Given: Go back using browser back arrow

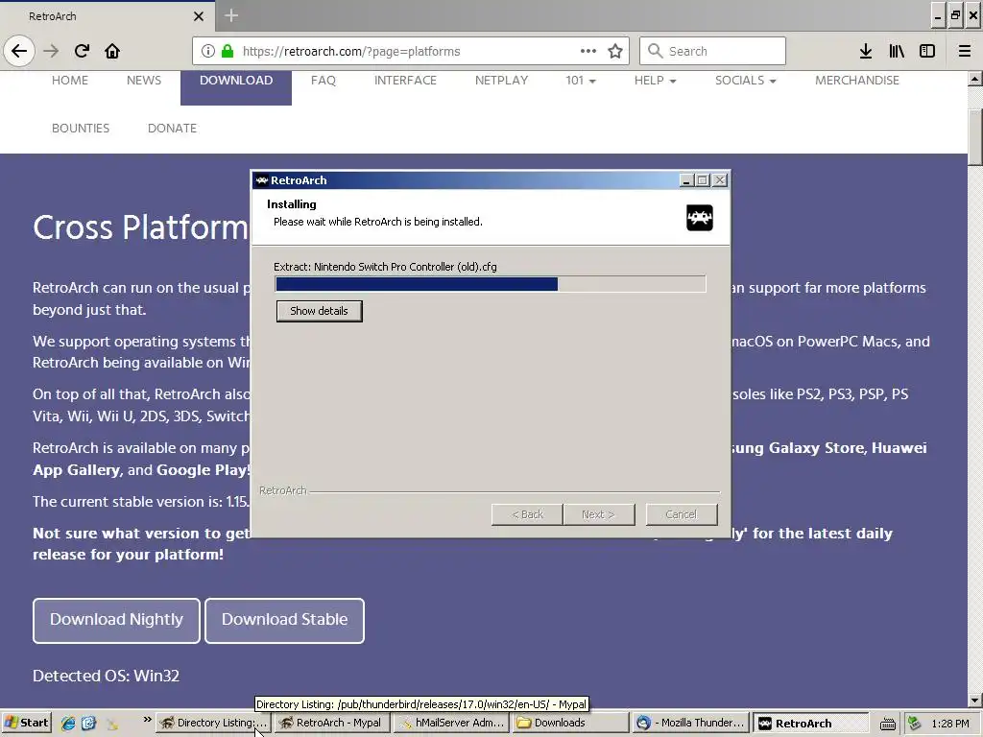Looking at the screenshot, I should click(x=19, y=51).
